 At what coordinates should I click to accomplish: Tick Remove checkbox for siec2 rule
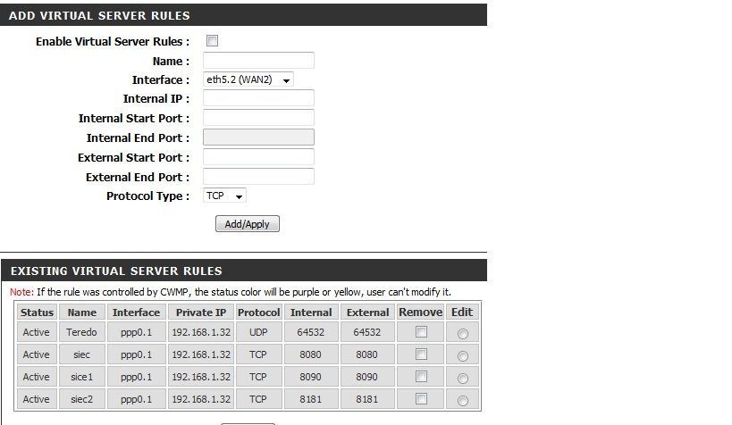tap(421, 399)
